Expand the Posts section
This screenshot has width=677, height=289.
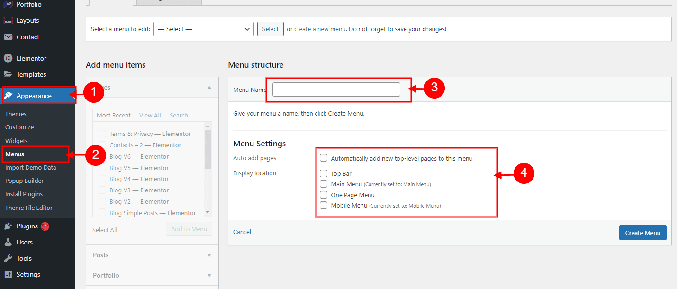(152, 255)
